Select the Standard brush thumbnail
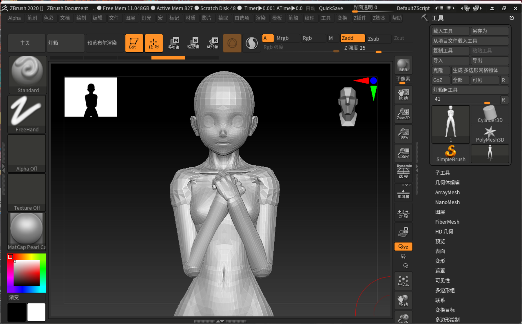Screen dimensions: 522x324 (27, 75)
